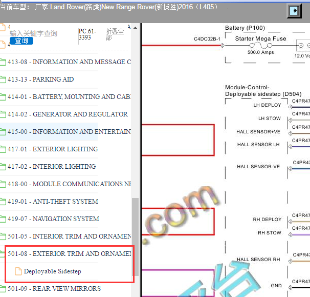Open folder icon of 419-07 Navigation System
Image resolution: width=310 pixels, height=297 pixels.
click(3, 219)
